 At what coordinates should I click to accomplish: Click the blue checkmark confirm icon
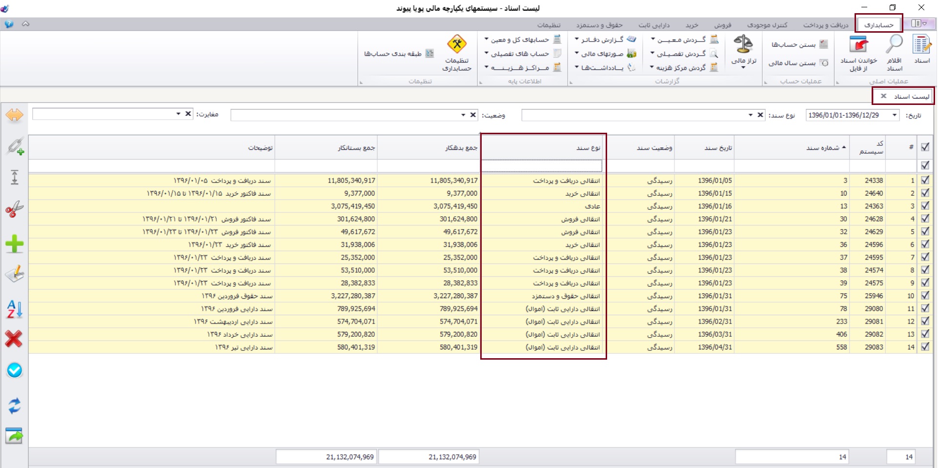pyautogui.click(x=15, y=370)
